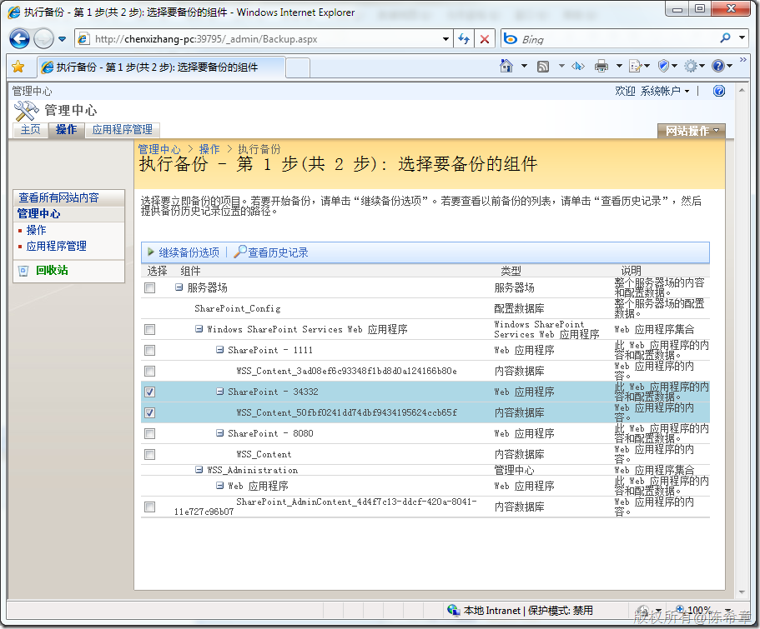
Task: Click the SharePoint help icon
Action: 719,91
